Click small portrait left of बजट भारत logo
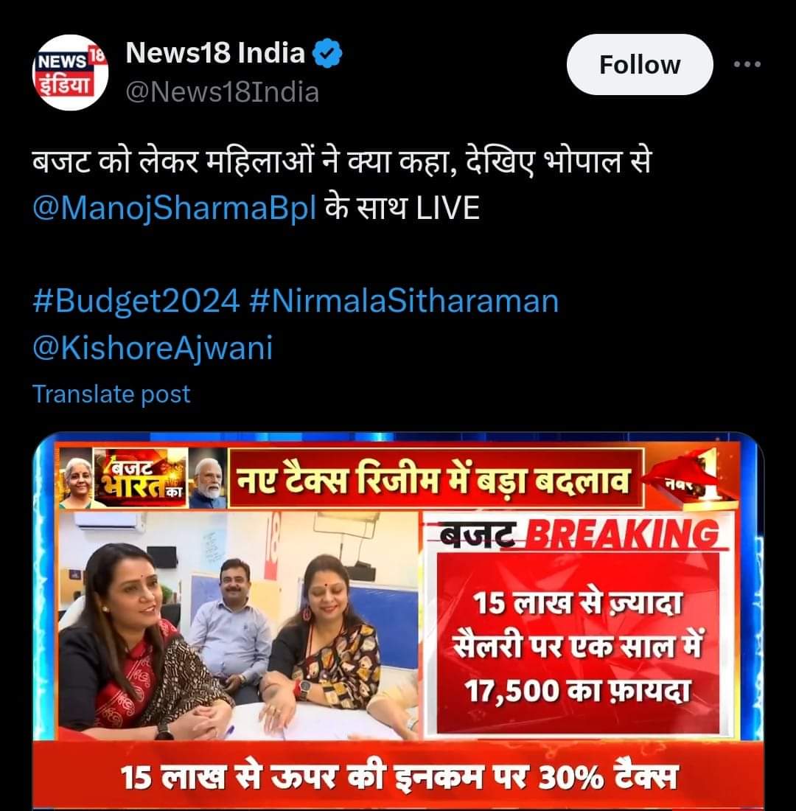 (77, 481)
